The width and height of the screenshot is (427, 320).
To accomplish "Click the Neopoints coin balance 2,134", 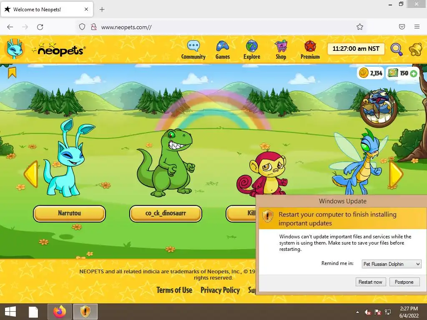I will click(371, 73).
